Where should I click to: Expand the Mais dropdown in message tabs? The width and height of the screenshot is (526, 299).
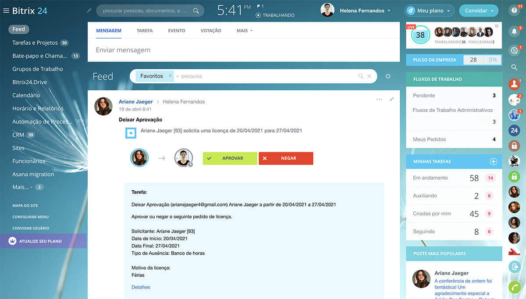coord(245,31)
